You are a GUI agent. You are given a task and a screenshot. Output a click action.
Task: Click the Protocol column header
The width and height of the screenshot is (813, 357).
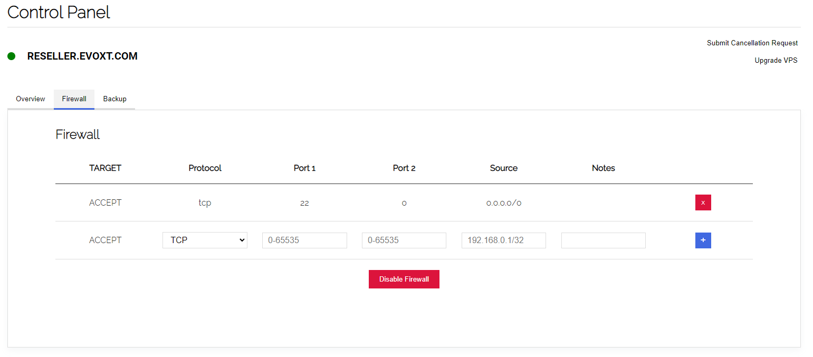[205, 168]
